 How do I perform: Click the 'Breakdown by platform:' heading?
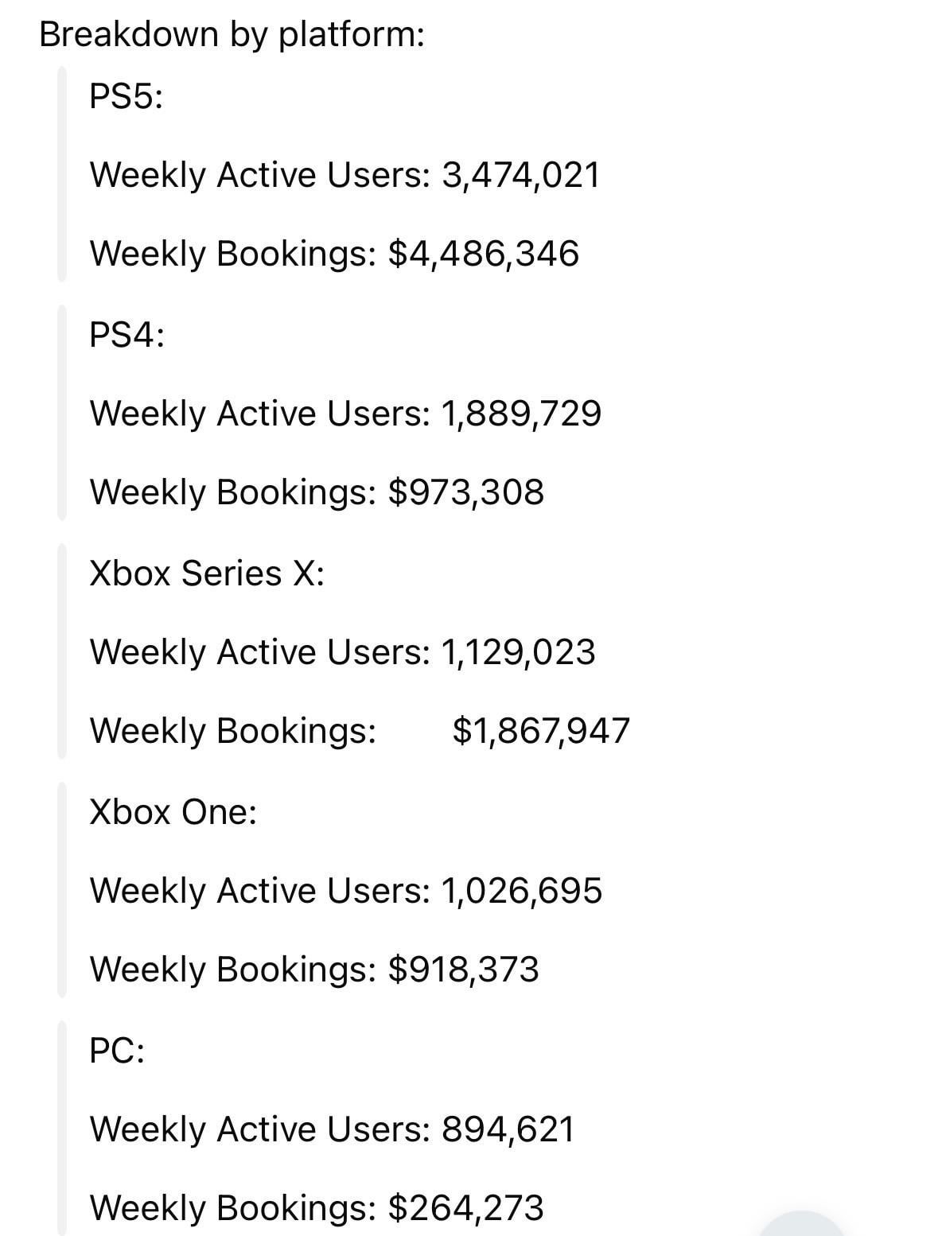[x=232, y=34]
